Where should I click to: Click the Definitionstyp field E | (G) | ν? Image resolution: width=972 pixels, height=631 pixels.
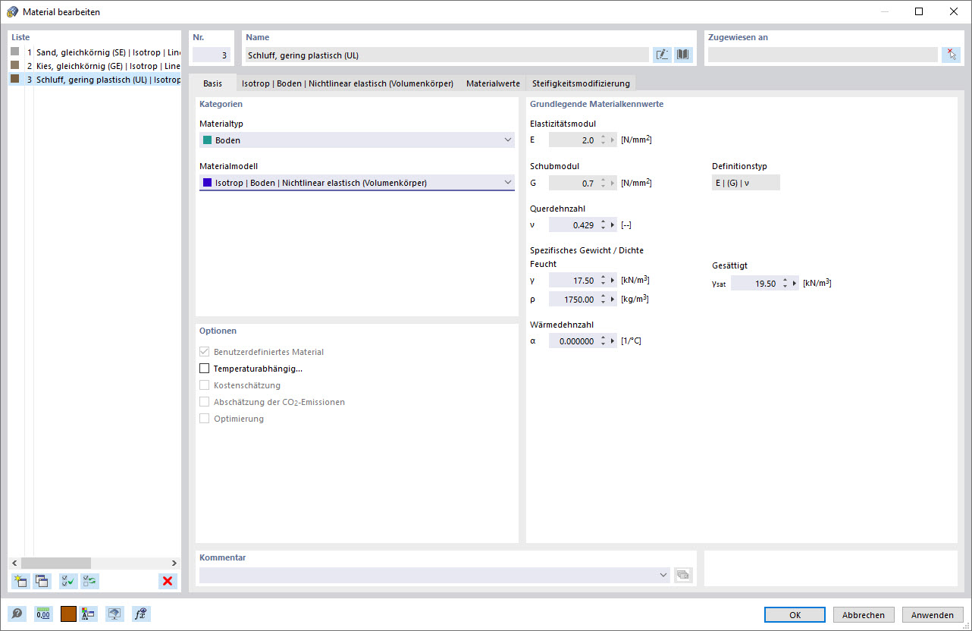[746, 183]
